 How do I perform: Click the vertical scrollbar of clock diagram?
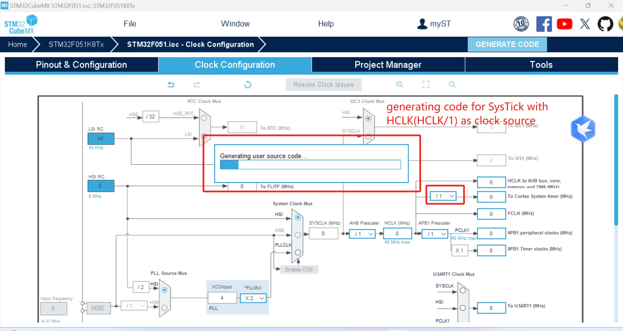(616, 160)
